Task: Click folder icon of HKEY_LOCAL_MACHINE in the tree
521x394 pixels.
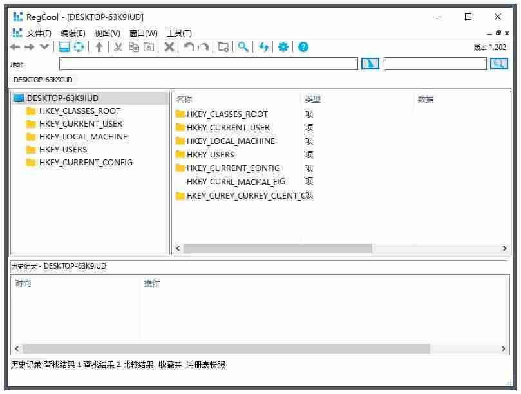Action: (31, 137)
